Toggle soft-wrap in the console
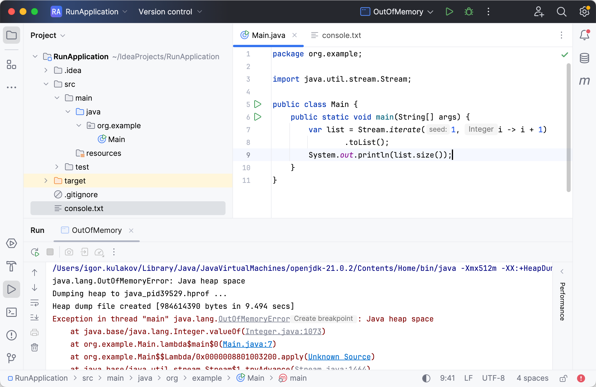This screenshot has height=387, width=596. pyautogui.click(x=35, y=303)
